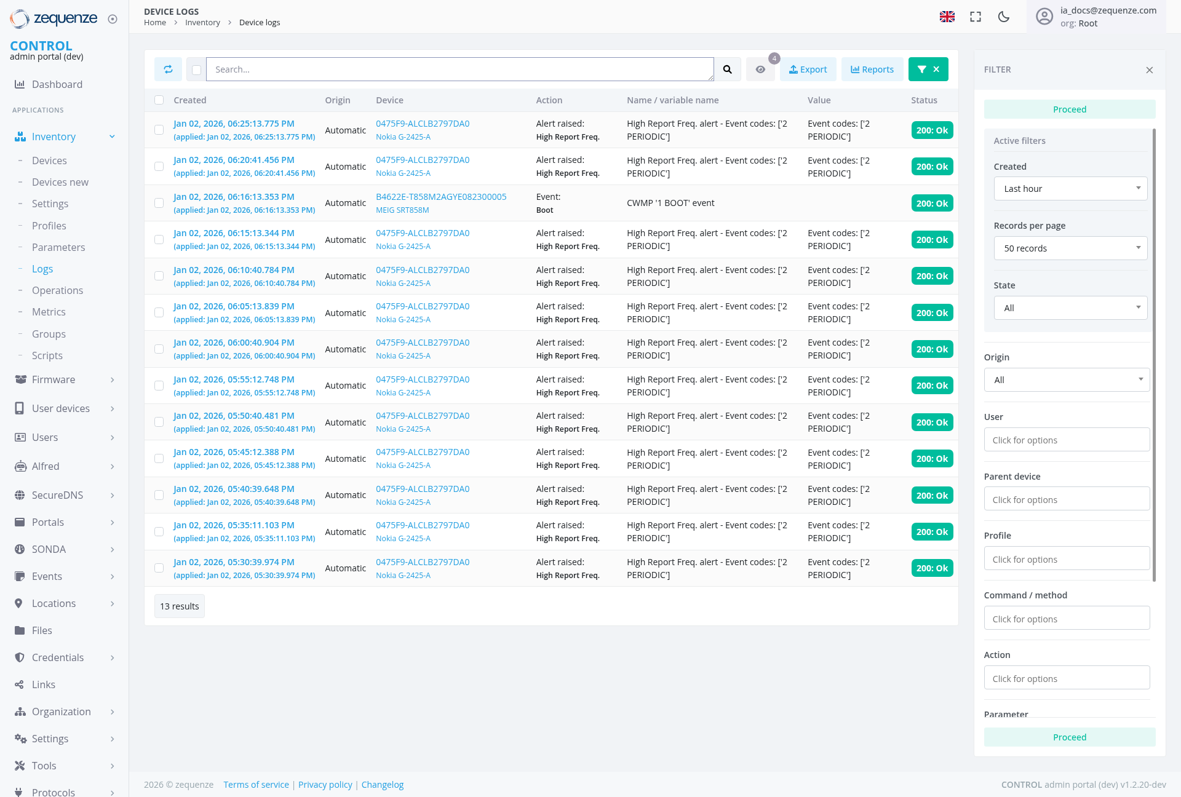This screenshot has width=1181, height=797.
Task: Open Devices submenu item
Action: tap(49, 161)
